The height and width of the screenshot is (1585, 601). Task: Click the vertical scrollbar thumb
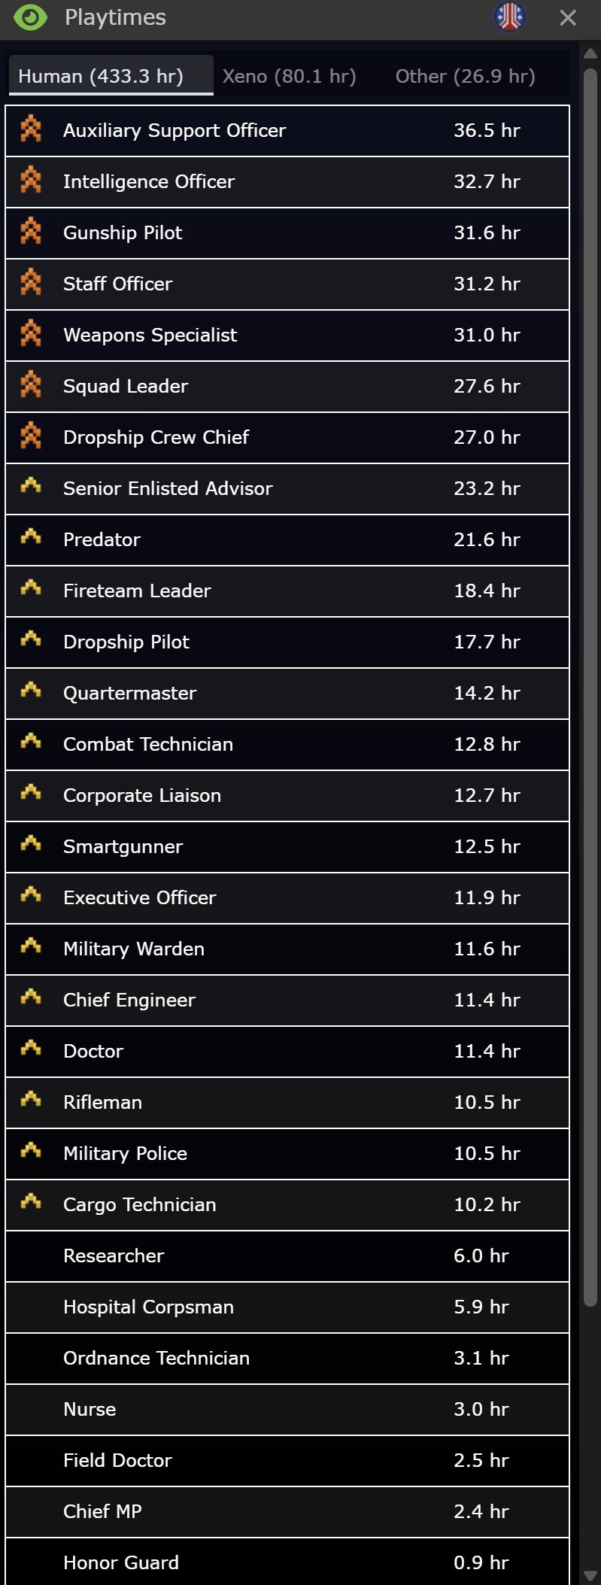click(x=590, y=677)
